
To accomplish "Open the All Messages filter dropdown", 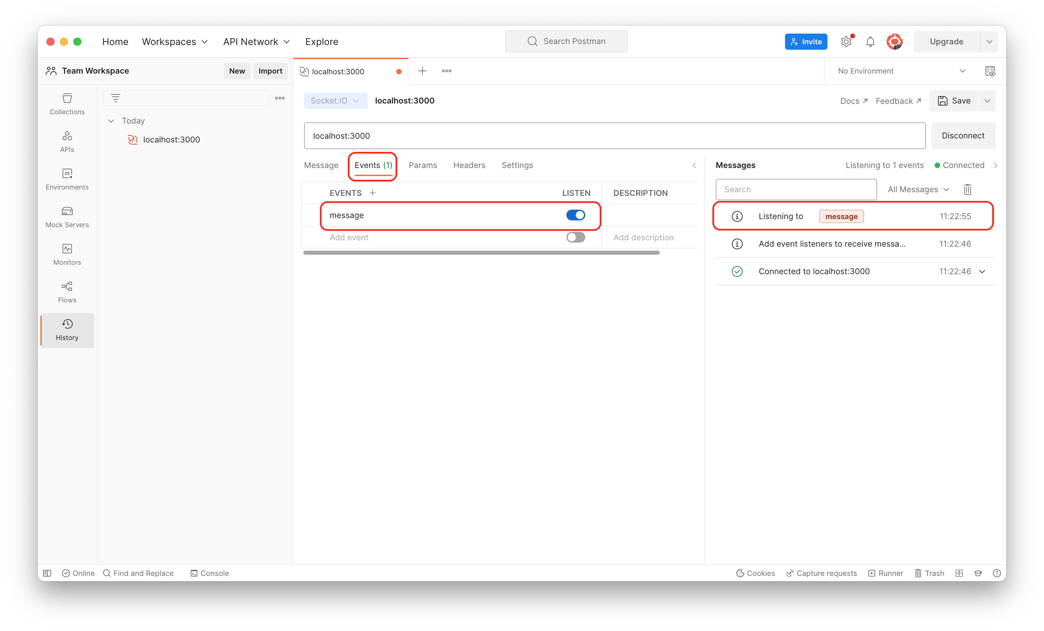I will (918, 190).
